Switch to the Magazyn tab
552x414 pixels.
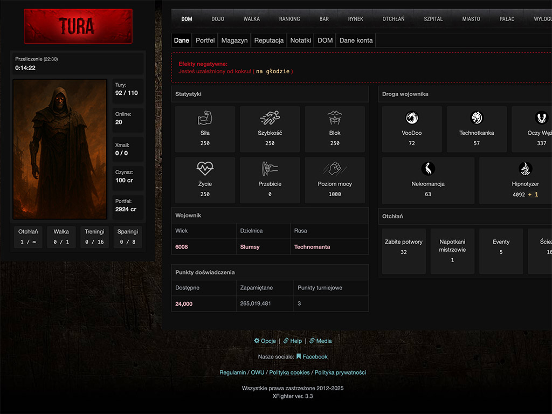(234, 40)
